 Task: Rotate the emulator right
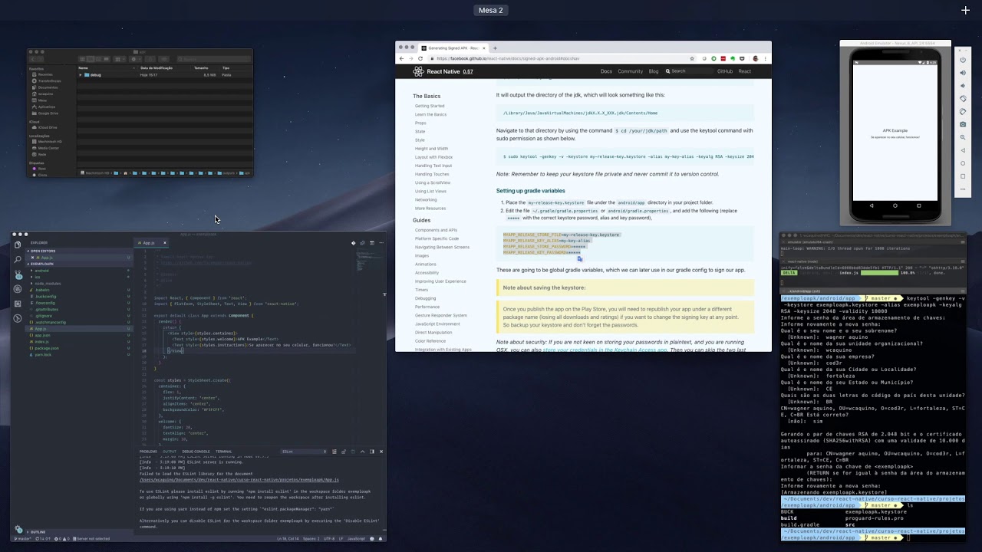tap(963, 111)
